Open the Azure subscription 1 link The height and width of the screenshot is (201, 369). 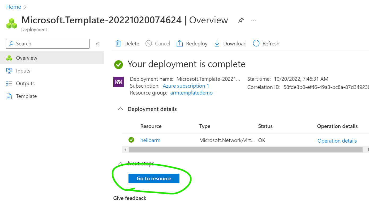point(186,86)
